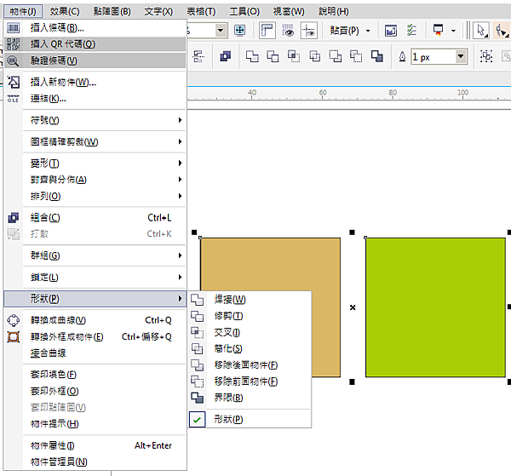Click the Combine icon beside 組合(C)
Viewport: 511px width, 476px height.
tap(13, 218)
